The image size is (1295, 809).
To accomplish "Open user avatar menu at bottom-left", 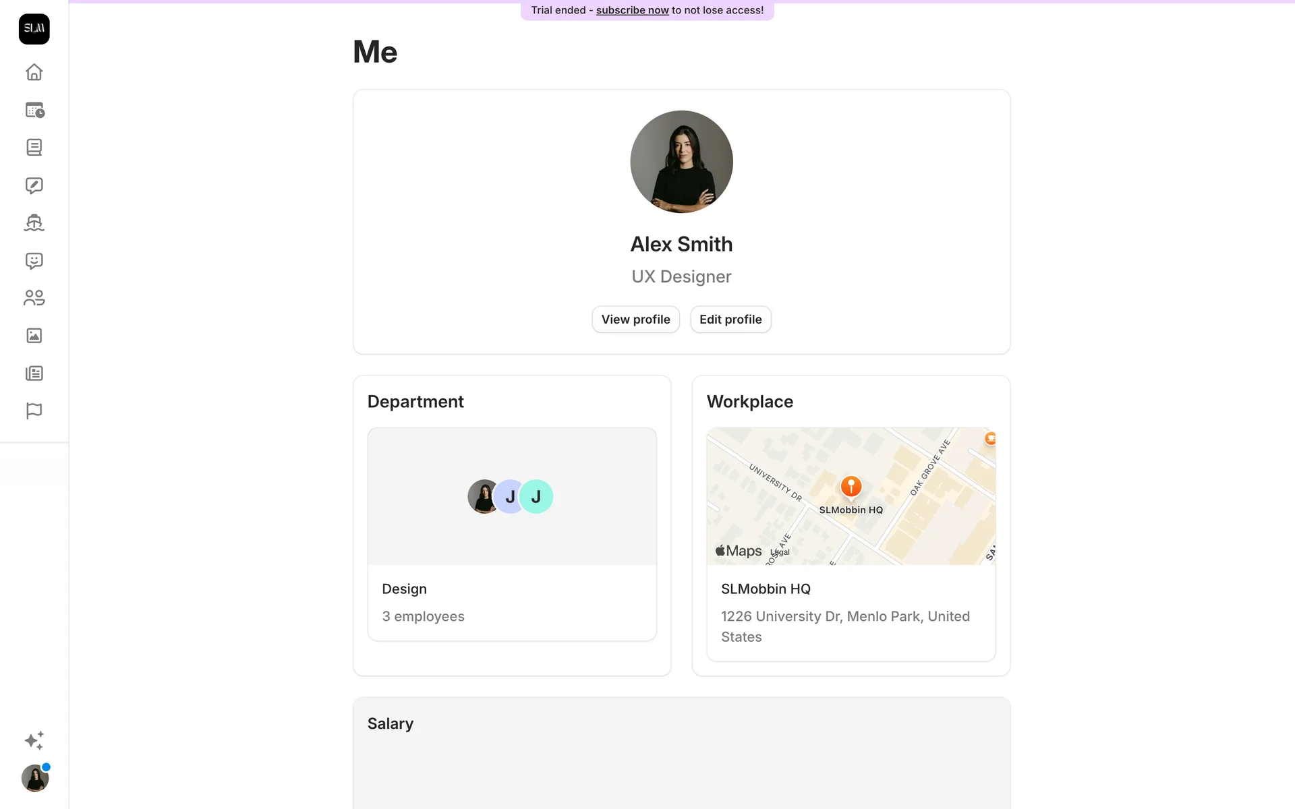I will [x=34, y=779].
